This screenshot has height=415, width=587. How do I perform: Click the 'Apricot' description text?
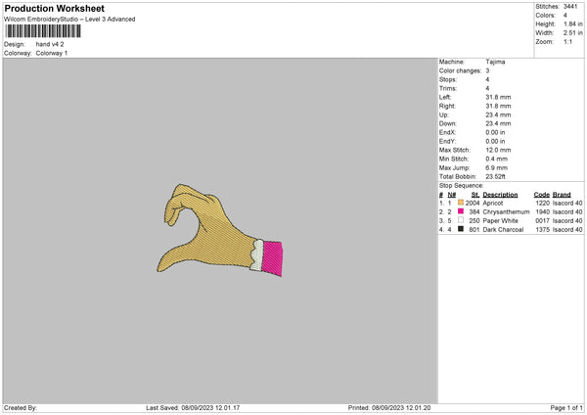coord(493,203)
